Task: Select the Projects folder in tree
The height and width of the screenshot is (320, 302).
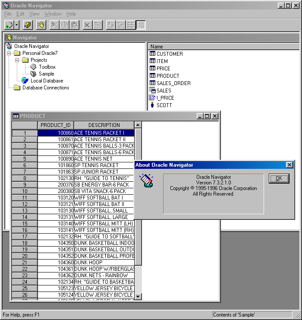Action: point(39,60)
